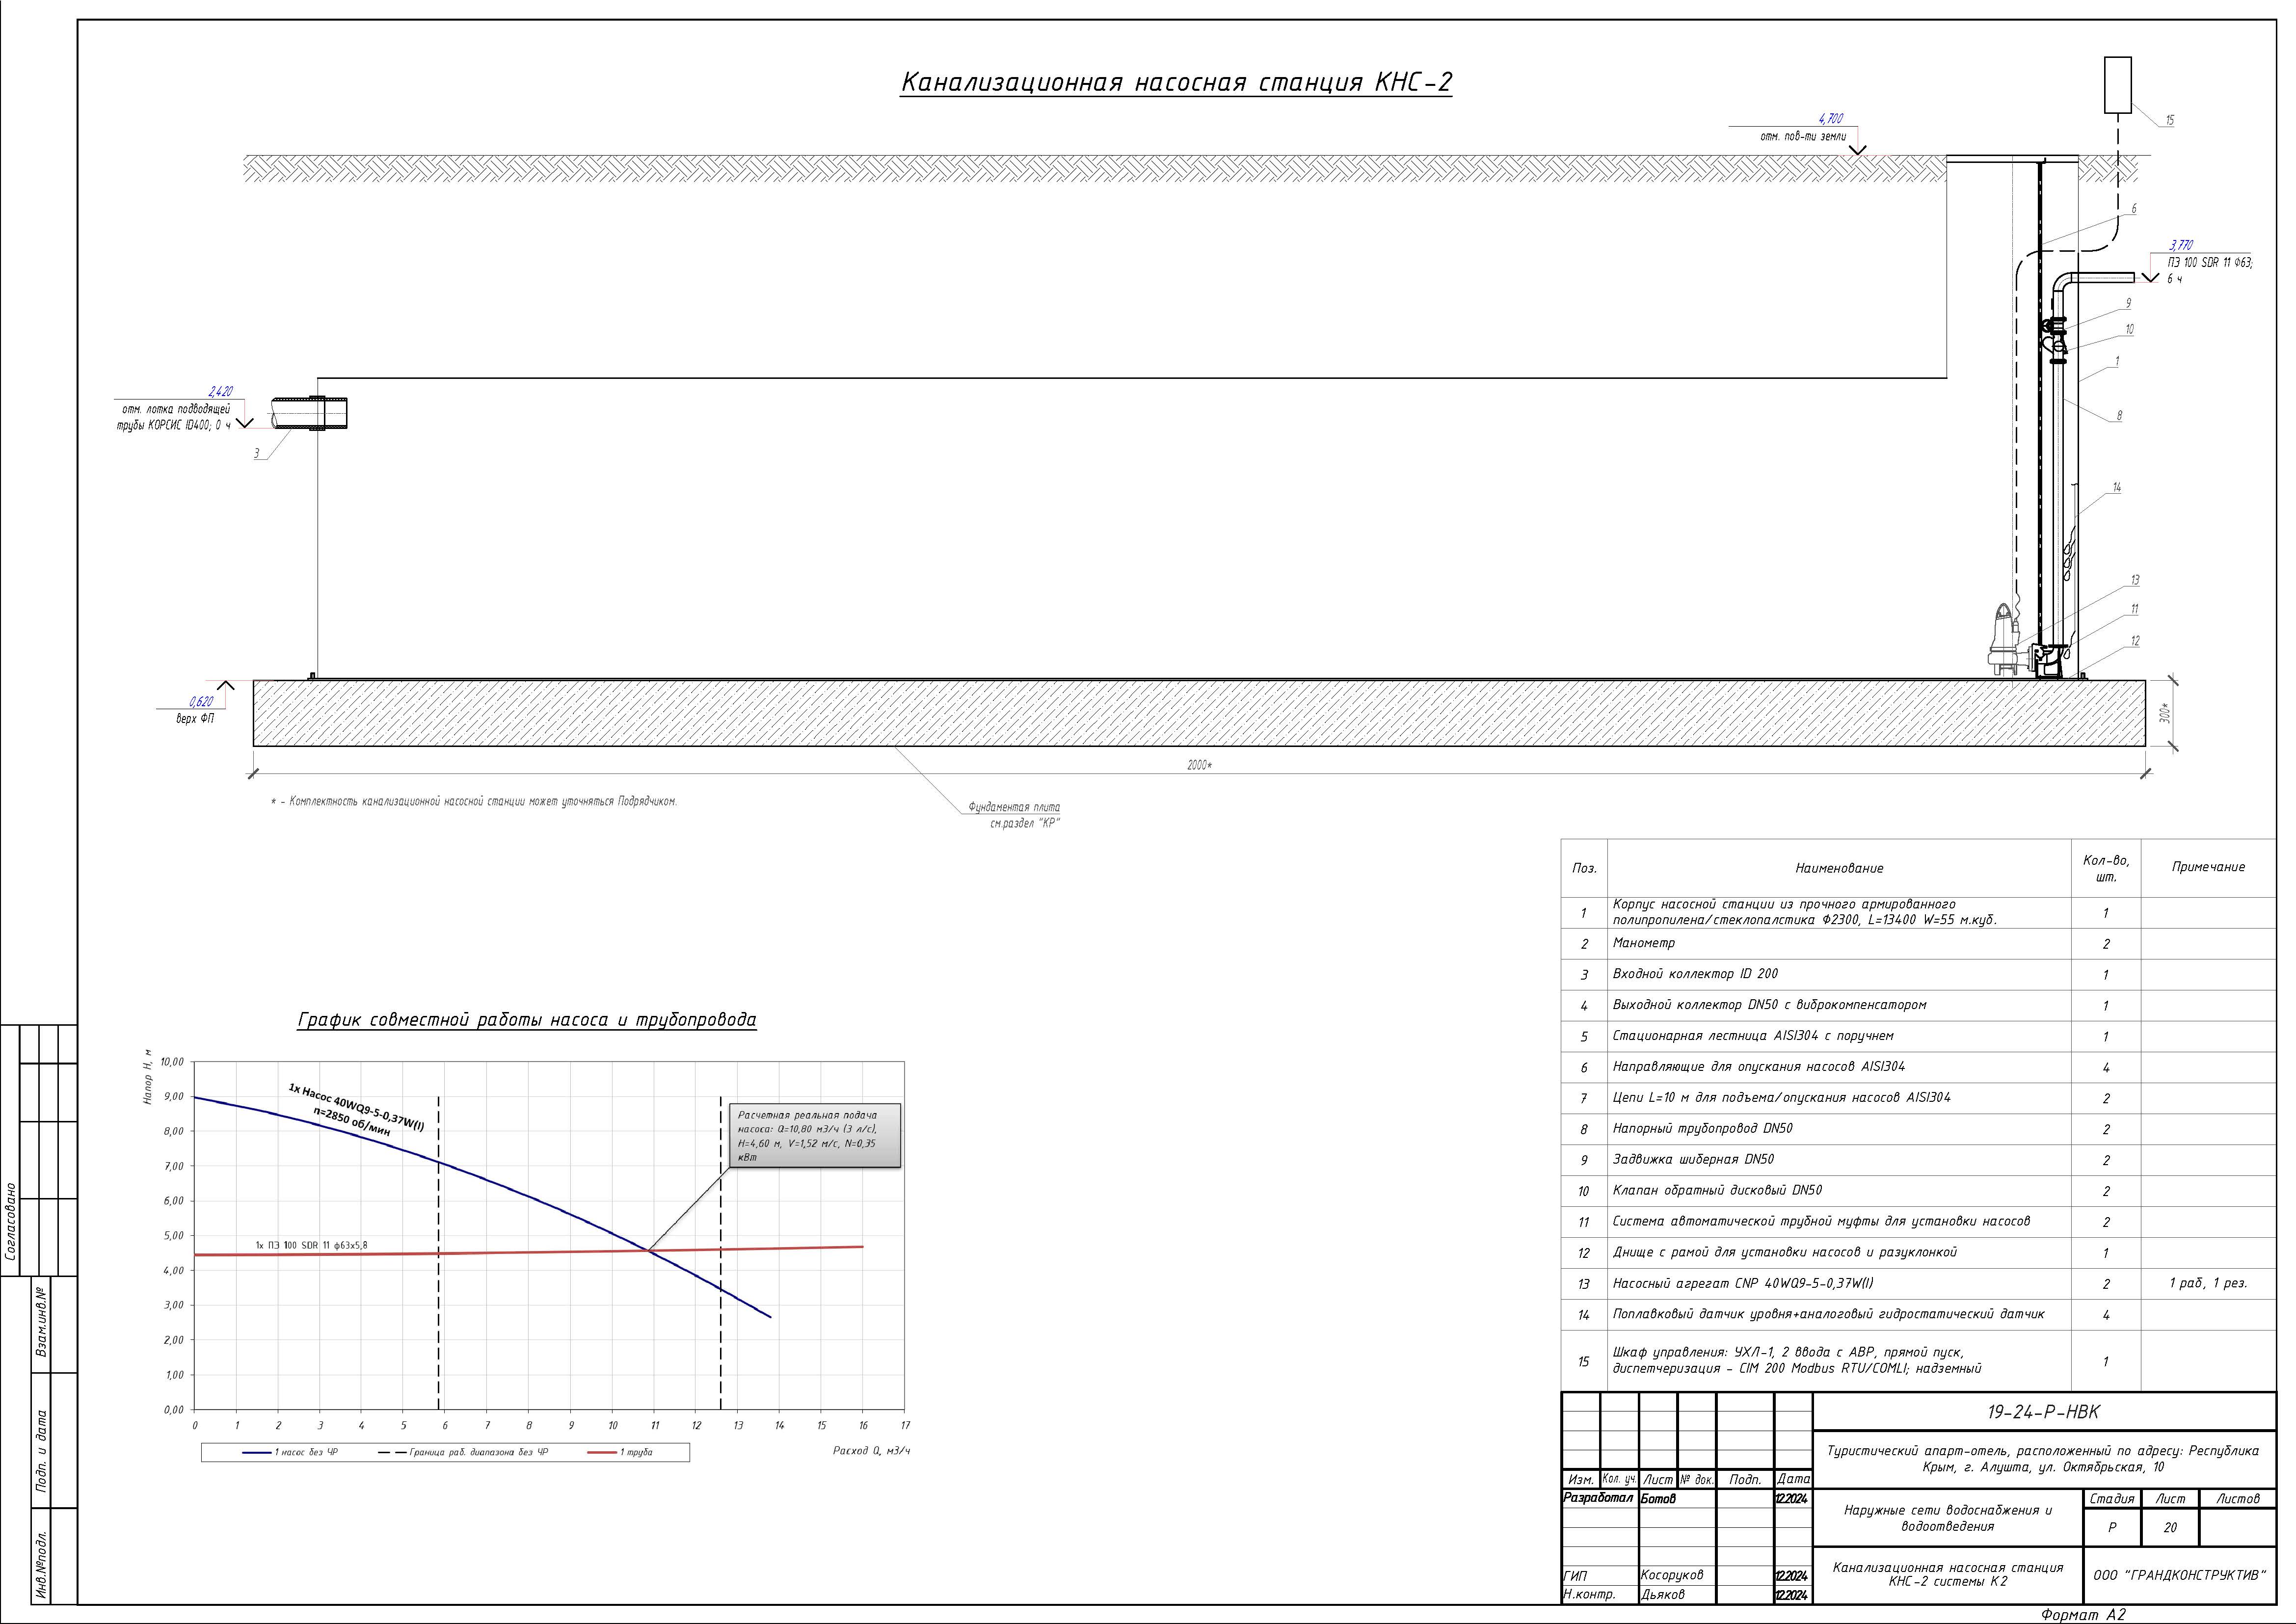Click the inlet elevation mark "2,420"
The height and width of the screenshot is (1624, 2296).
(220, 392)
